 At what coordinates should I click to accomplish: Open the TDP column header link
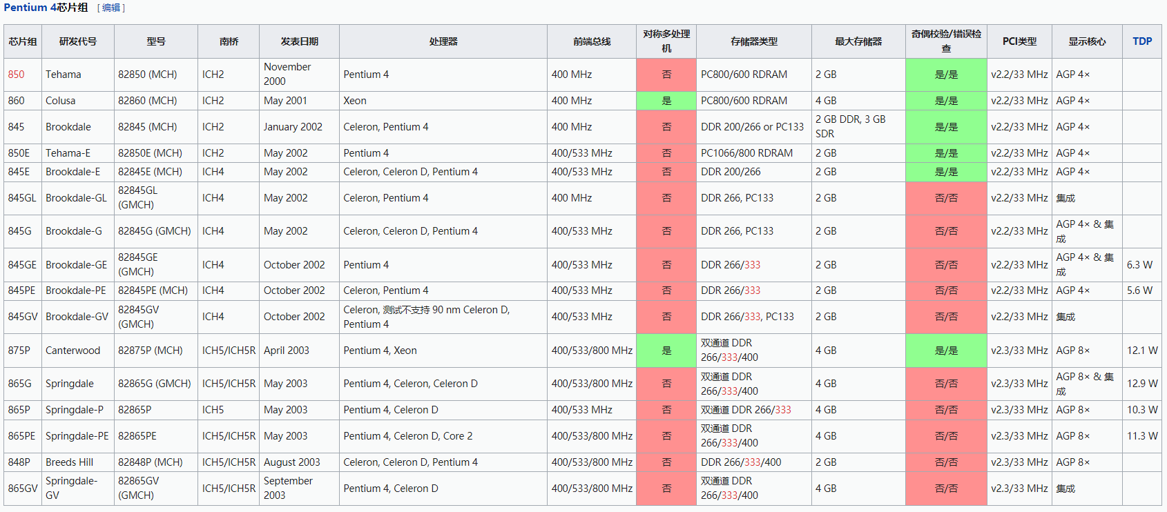[x=1142, y=41]
